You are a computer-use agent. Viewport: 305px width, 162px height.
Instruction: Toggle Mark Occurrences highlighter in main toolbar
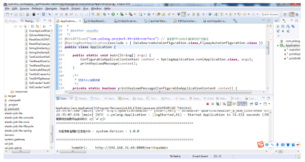(x=183, y=14)
